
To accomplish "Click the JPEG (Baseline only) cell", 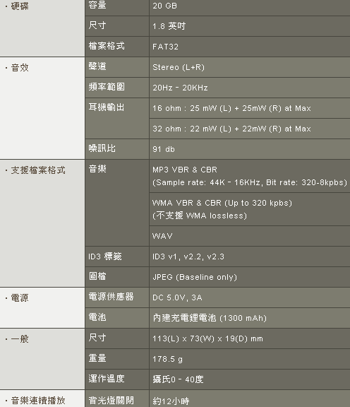I will pyautogui.click(x=250, y=277).
